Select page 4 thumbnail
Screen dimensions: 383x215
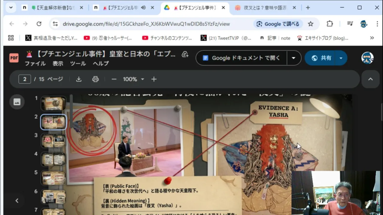53,159
